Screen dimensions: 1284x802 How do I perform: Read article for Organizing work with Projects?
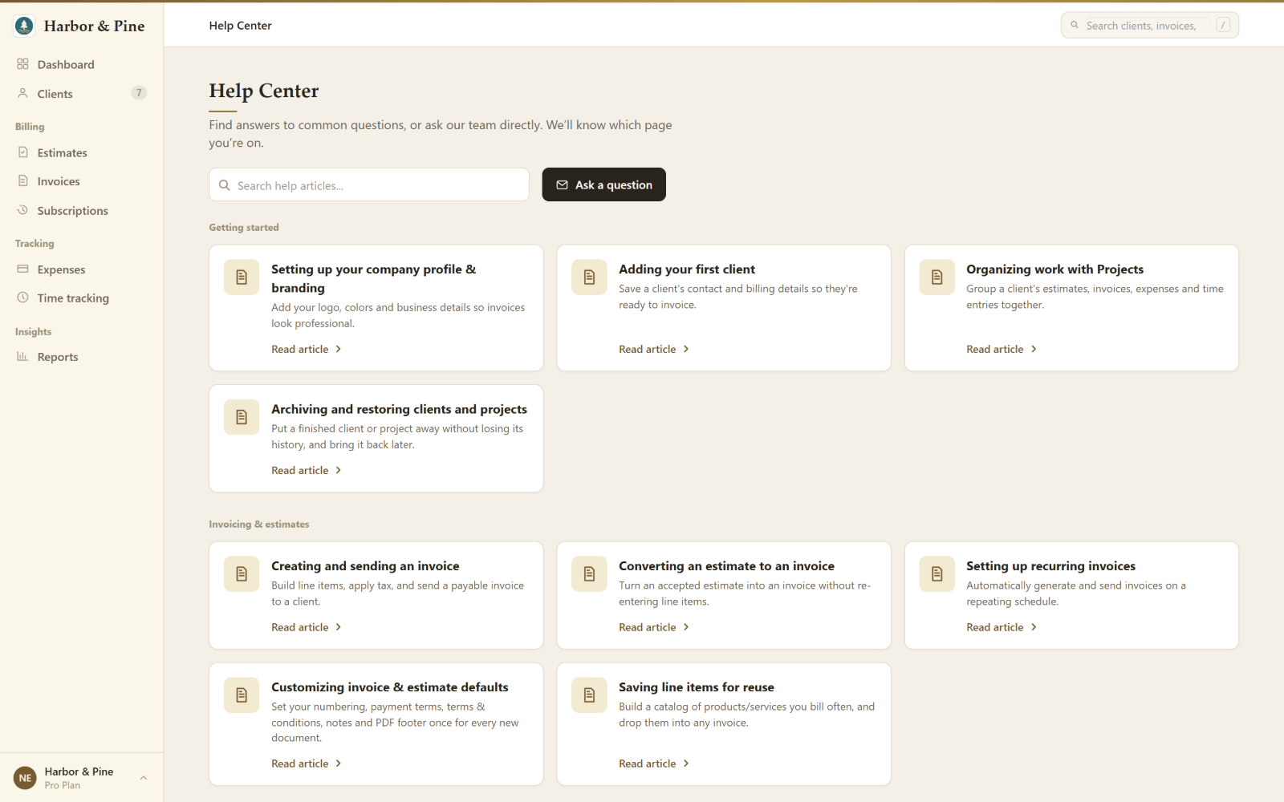pos(1002,349)
